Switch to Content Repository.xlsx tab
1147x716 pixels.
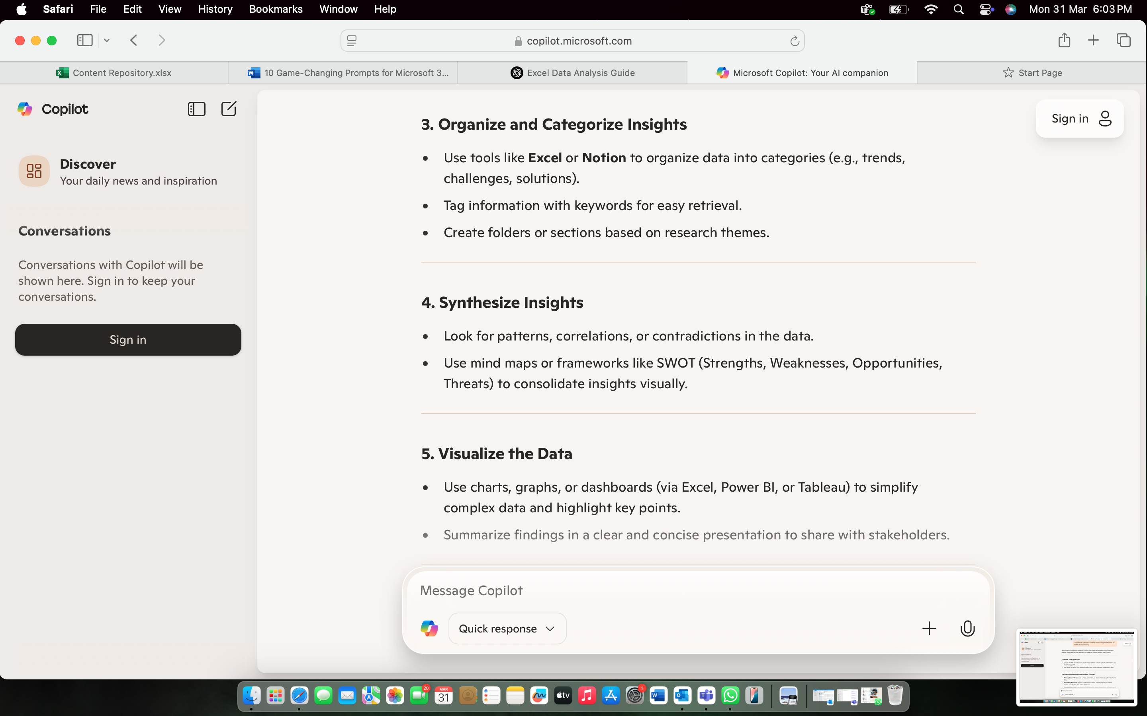114,72
